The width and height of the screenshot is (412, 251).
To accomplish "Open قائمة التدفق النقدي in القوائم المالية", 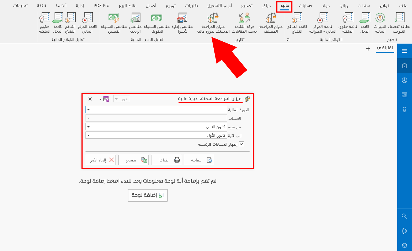I will coord(297,23).
